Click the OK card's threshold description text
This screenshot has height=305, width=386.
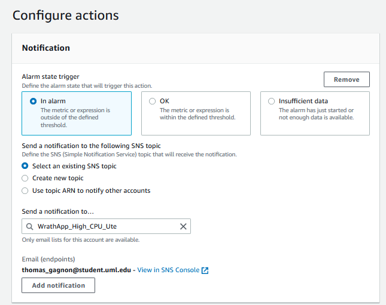coord(197,114)
